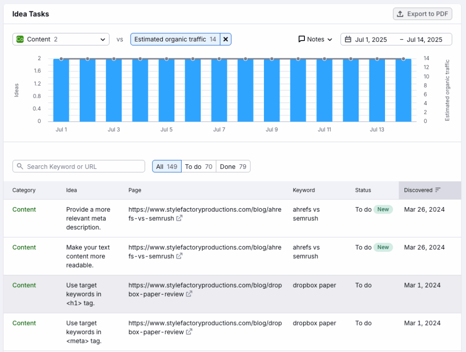Click the Category column header
Screen dimensions: 466x352
[24, 190]
